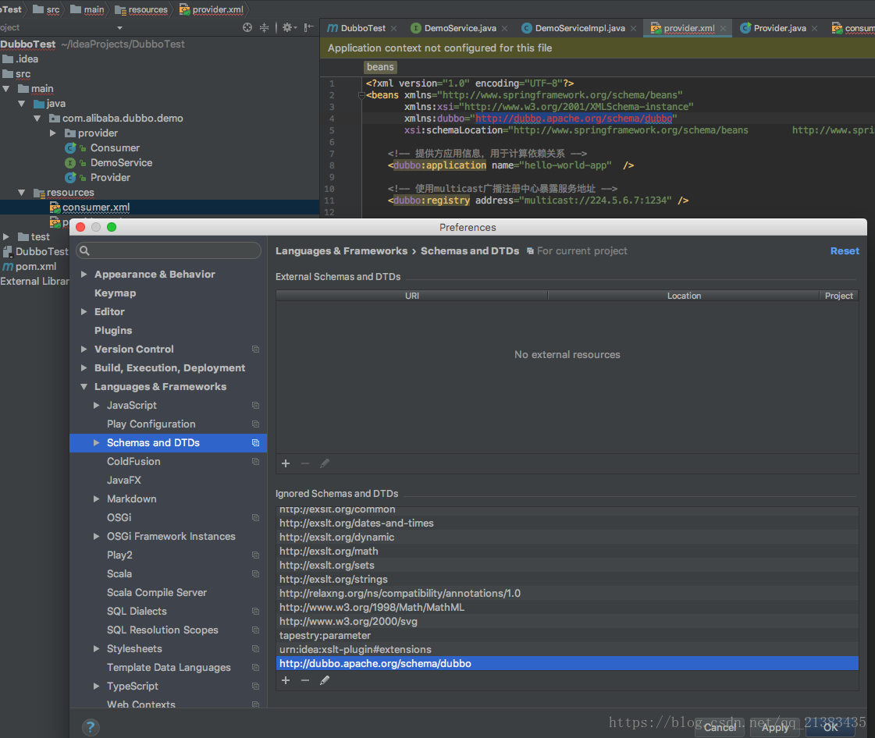Open Plugins preferences page

(x=113, y=330)
